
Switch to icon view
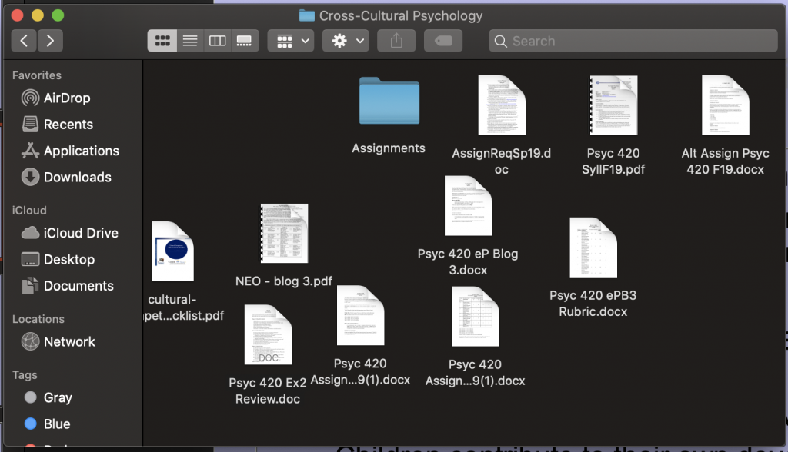[x=162, y=41]
